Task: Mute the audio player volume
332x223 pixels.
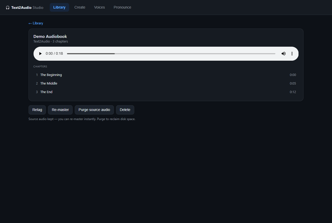Action: (283, 54)
